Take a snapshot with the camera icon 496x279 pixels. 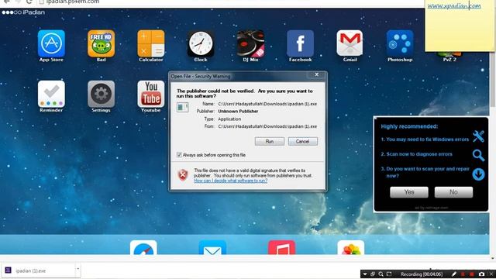coord(481,274)
